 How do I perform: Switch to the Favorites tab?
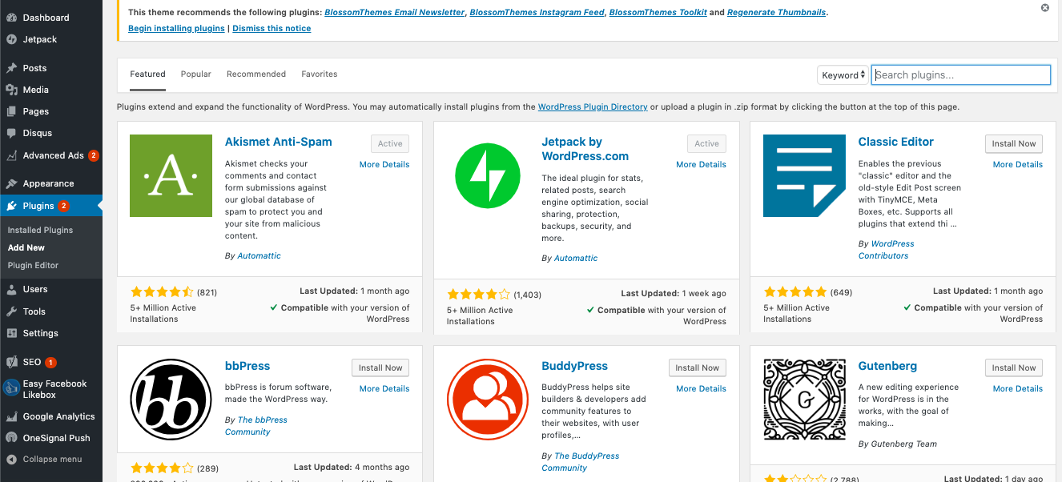[320, 74]
